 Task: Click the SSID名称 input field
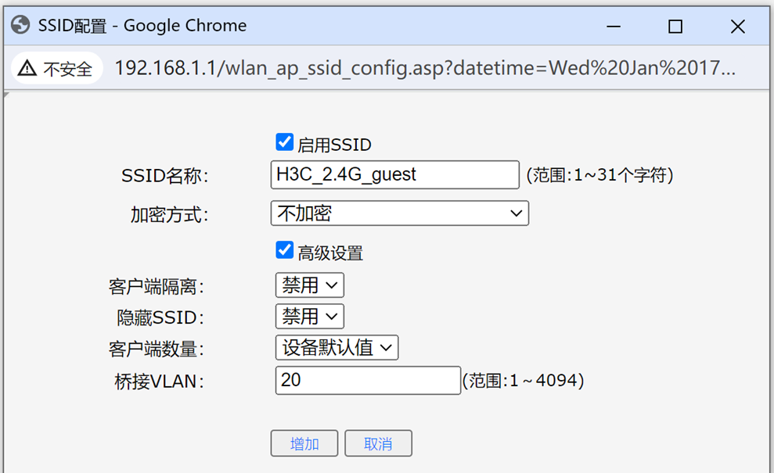click(x=395, y=174)
